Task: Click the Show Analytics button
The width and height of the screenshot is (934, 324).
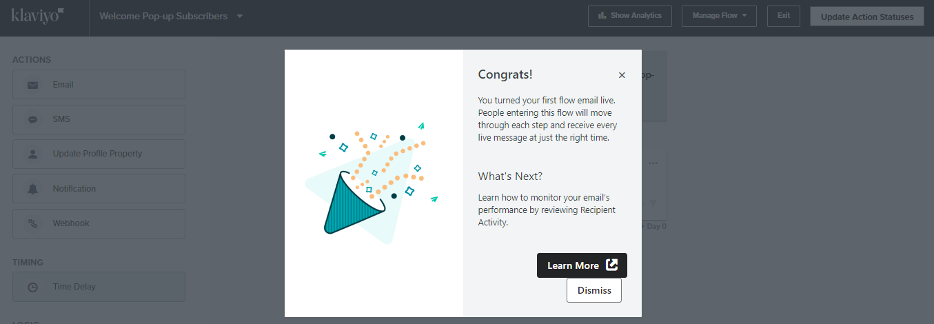Action: click(630, 16)
